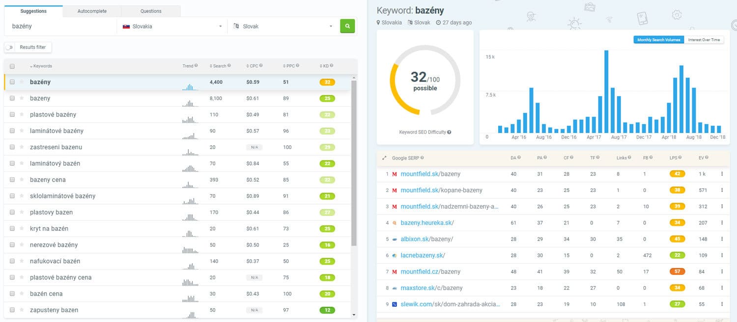Check the box for zastreseni bazenu
The width and height of the screenshot is (737, 322).
(x=12, y=147)
